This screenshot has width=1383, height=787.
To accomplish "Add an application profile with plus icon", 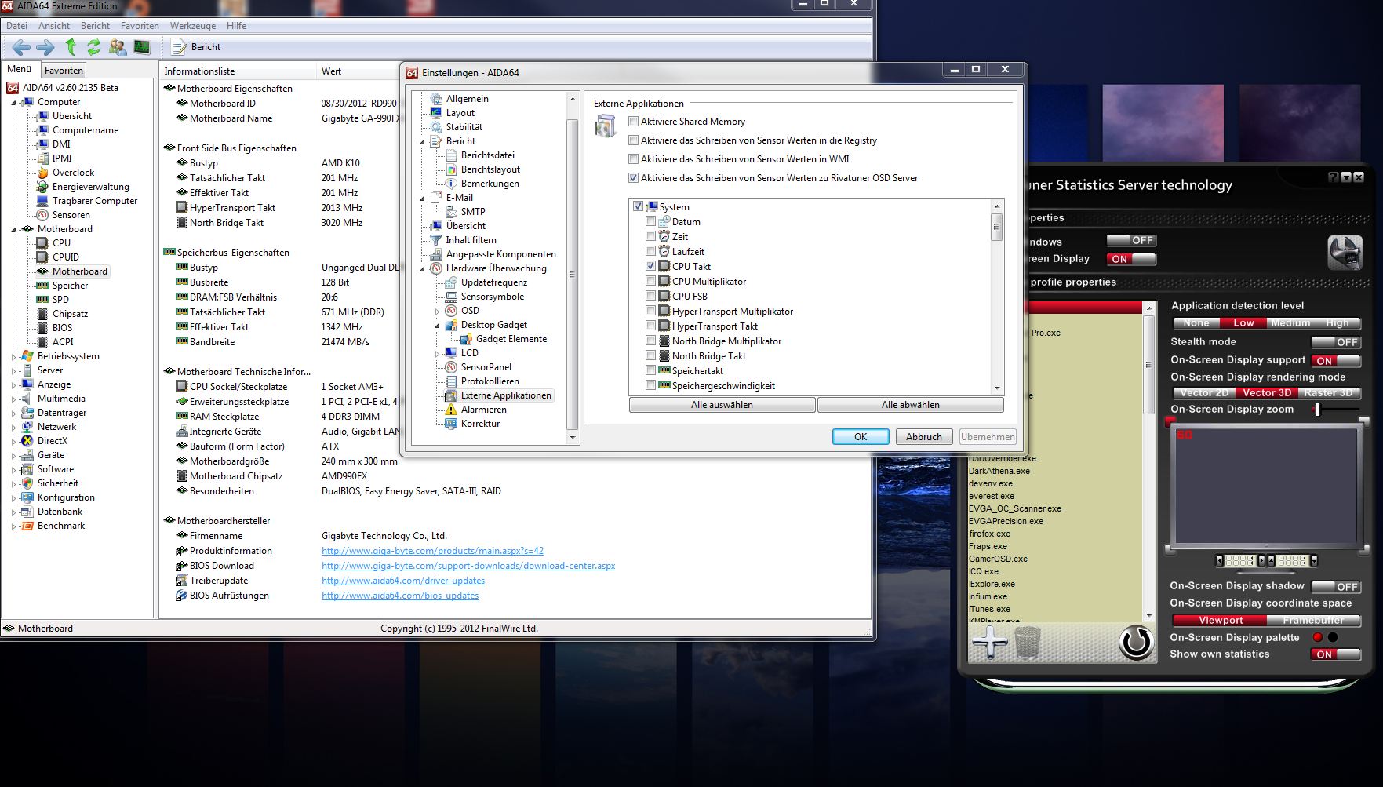I will coord(990,642).
